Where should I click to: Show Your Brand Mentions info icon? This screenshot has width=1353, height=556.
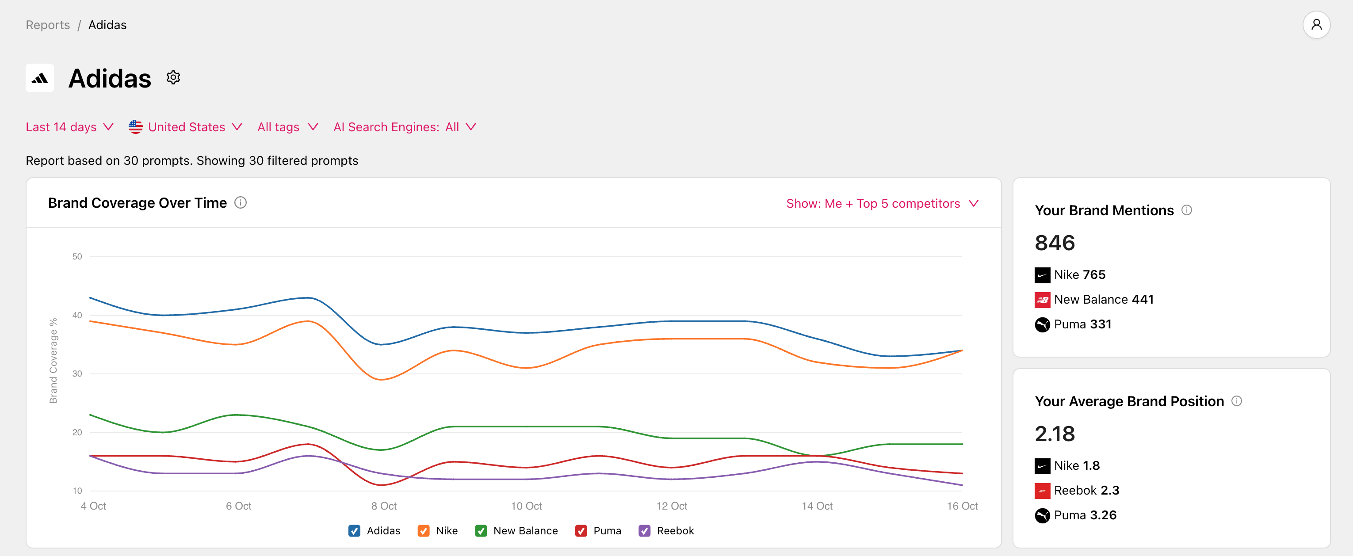click(x=1186, y=210)
